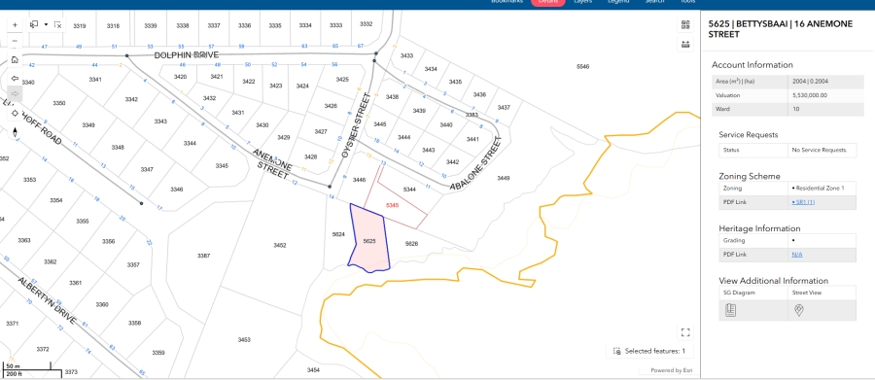
Task: Open the N/A heritage PDF link
Action: click(x=797, y=255)
